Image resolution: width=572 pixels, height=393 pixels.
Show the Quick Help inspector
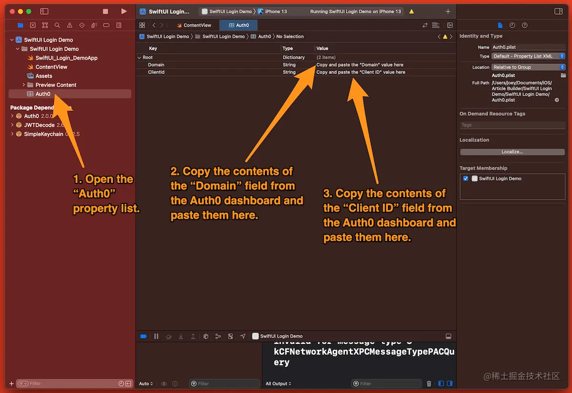tap(525, 25)
